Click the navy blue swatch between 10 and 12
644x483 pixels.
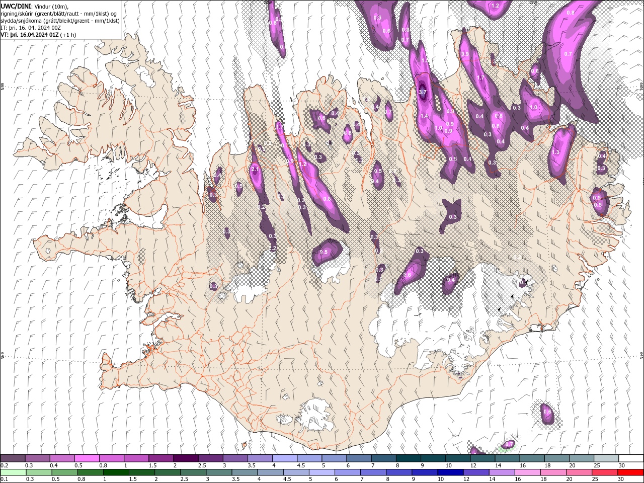(x=450, y=472)
